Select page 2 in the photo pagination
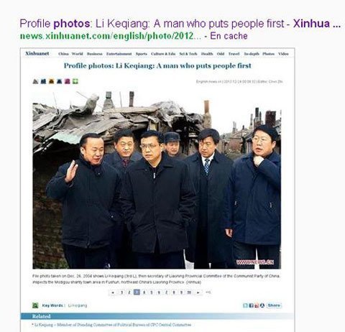The image size is (345, 332). (129, 292)
